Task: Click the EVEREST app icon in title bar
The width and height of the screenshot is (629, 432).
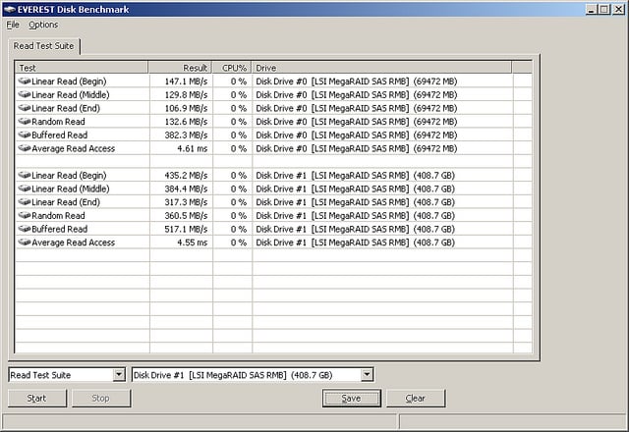Action: point(8,8)
